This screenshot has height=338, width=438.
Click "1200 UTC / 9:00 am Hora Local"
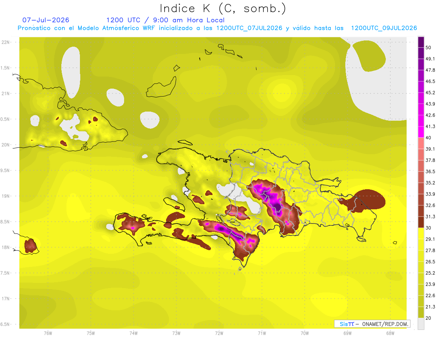click(x=165, y=20)
